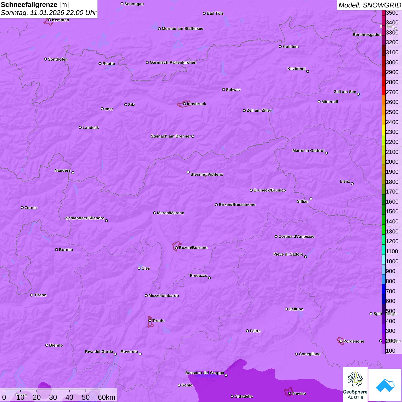Screen dimensions: 402x402
Task: Click the 'Sonthofen' label
Action: (x=58, y=59)
